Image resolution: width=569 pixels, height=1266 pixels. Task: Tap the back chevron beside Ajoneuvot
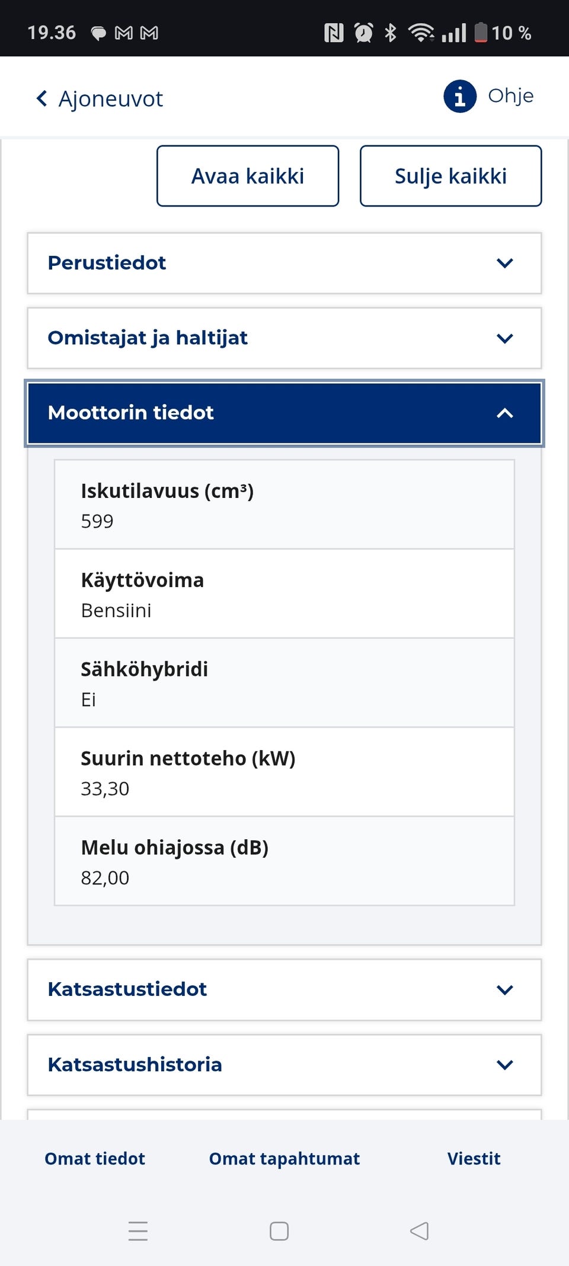(x=41, y=99)
